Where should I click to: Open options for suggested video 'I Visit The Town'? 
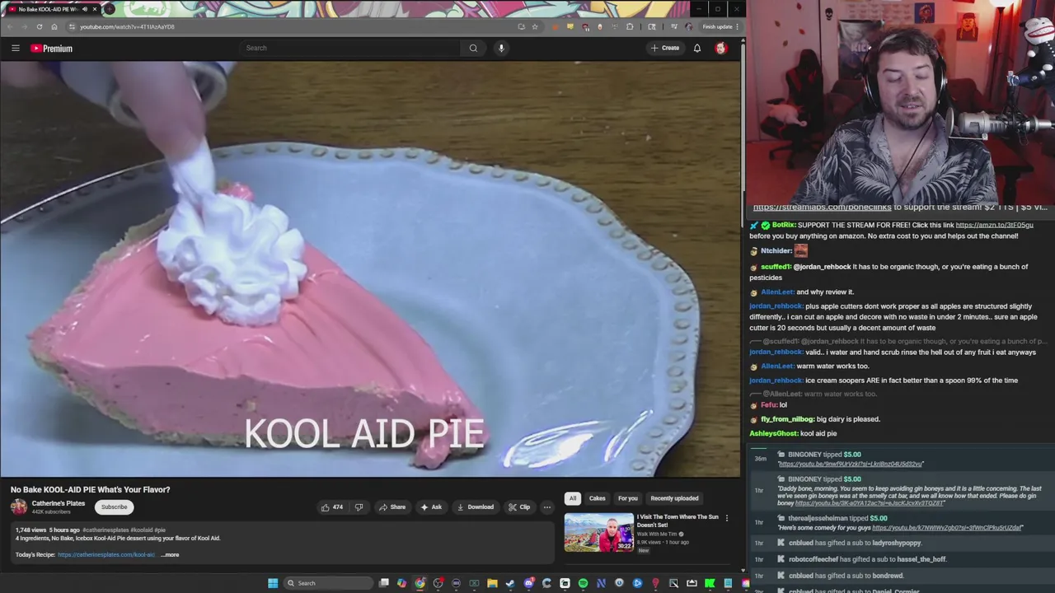(726, 518)
